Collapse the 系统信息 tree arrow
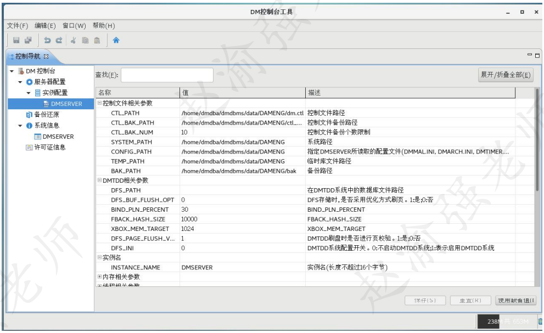The height and width of the screenshot is (333, 544). (20, 126)
